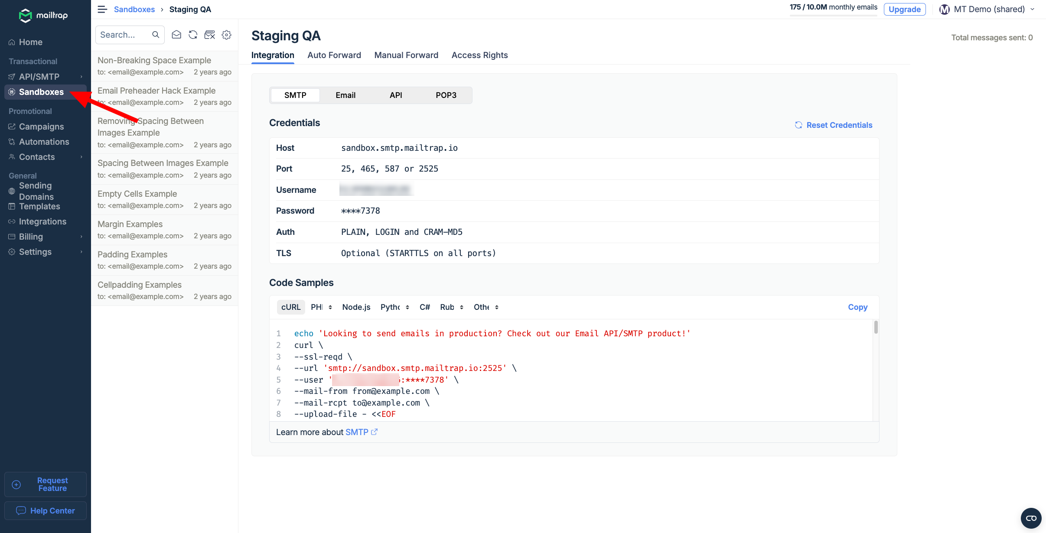Switch to the Access Rights tab
The image size is (1046, 533).
point(479,55)
